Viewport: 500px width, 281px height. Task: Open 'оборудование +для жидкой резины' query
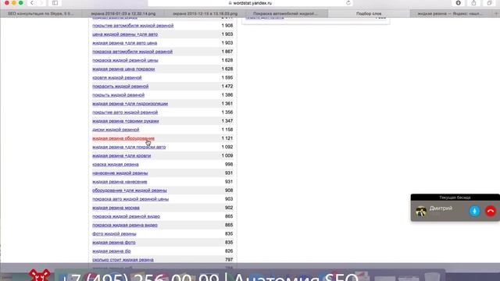click(x=130, y=190)
